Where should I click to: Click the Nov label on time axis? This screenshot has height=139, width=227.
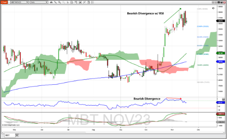pos(172,130)
